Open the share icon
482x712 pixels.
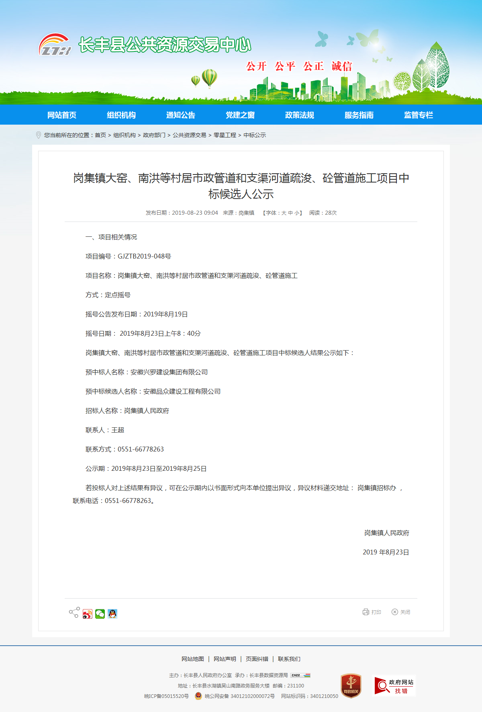coord(74,612)
